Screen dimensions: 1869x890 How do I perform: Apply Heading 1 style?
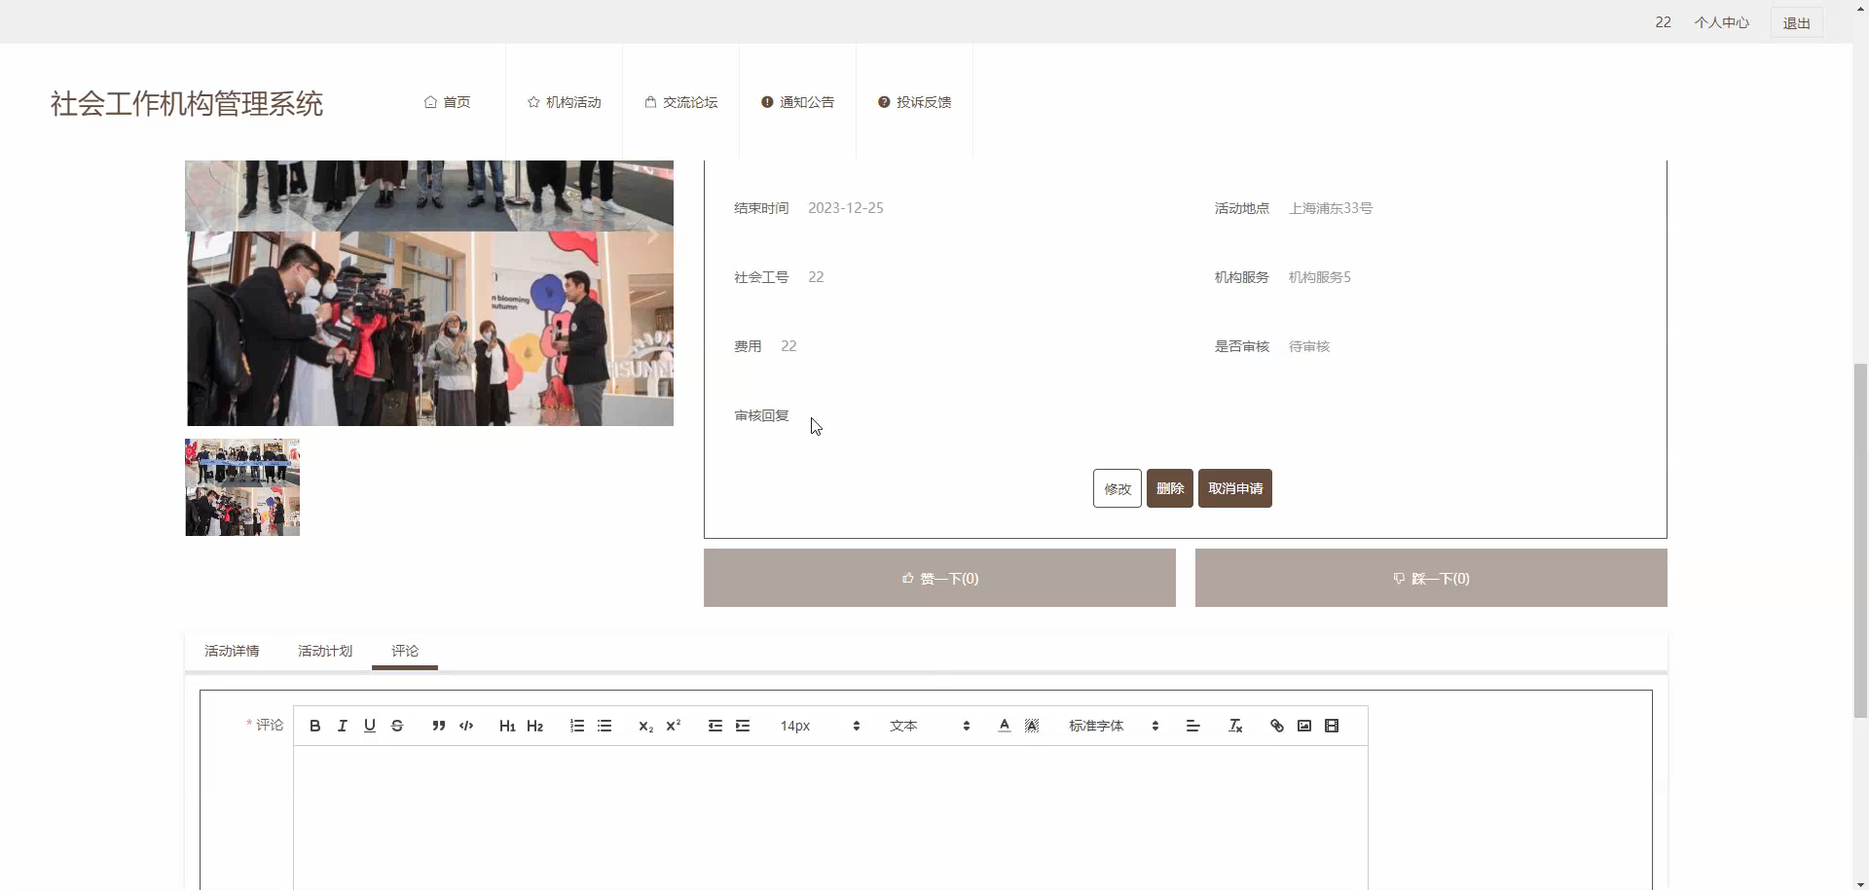(x=507, y=726)
